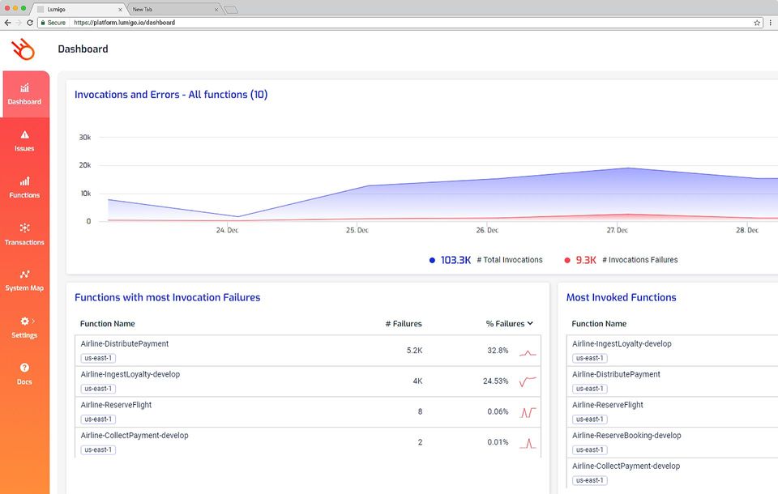This screenshot has width=778, height=494.
Task: Click the Functions with most Invocation Failures heading
Action: point(167,297)
